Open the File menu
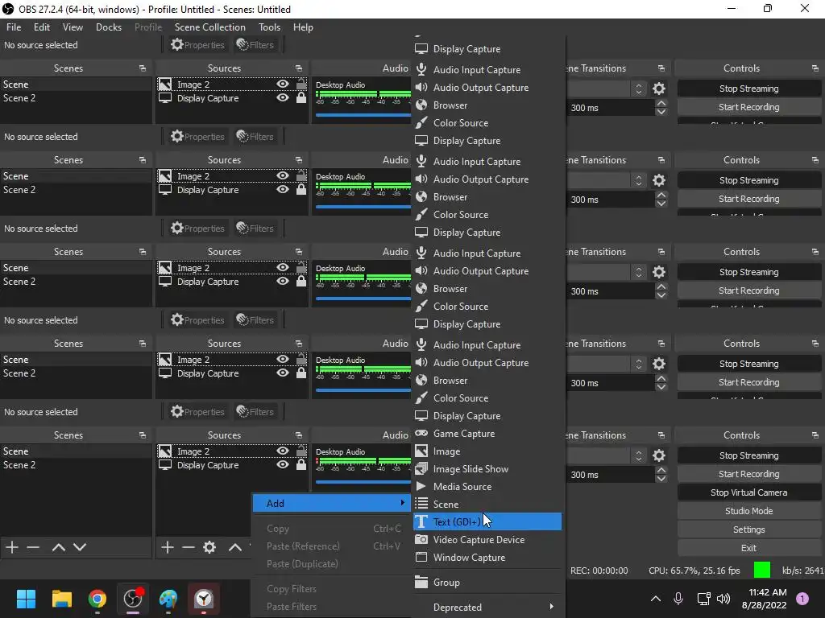825x618 pixels. [x=14, y=27]
